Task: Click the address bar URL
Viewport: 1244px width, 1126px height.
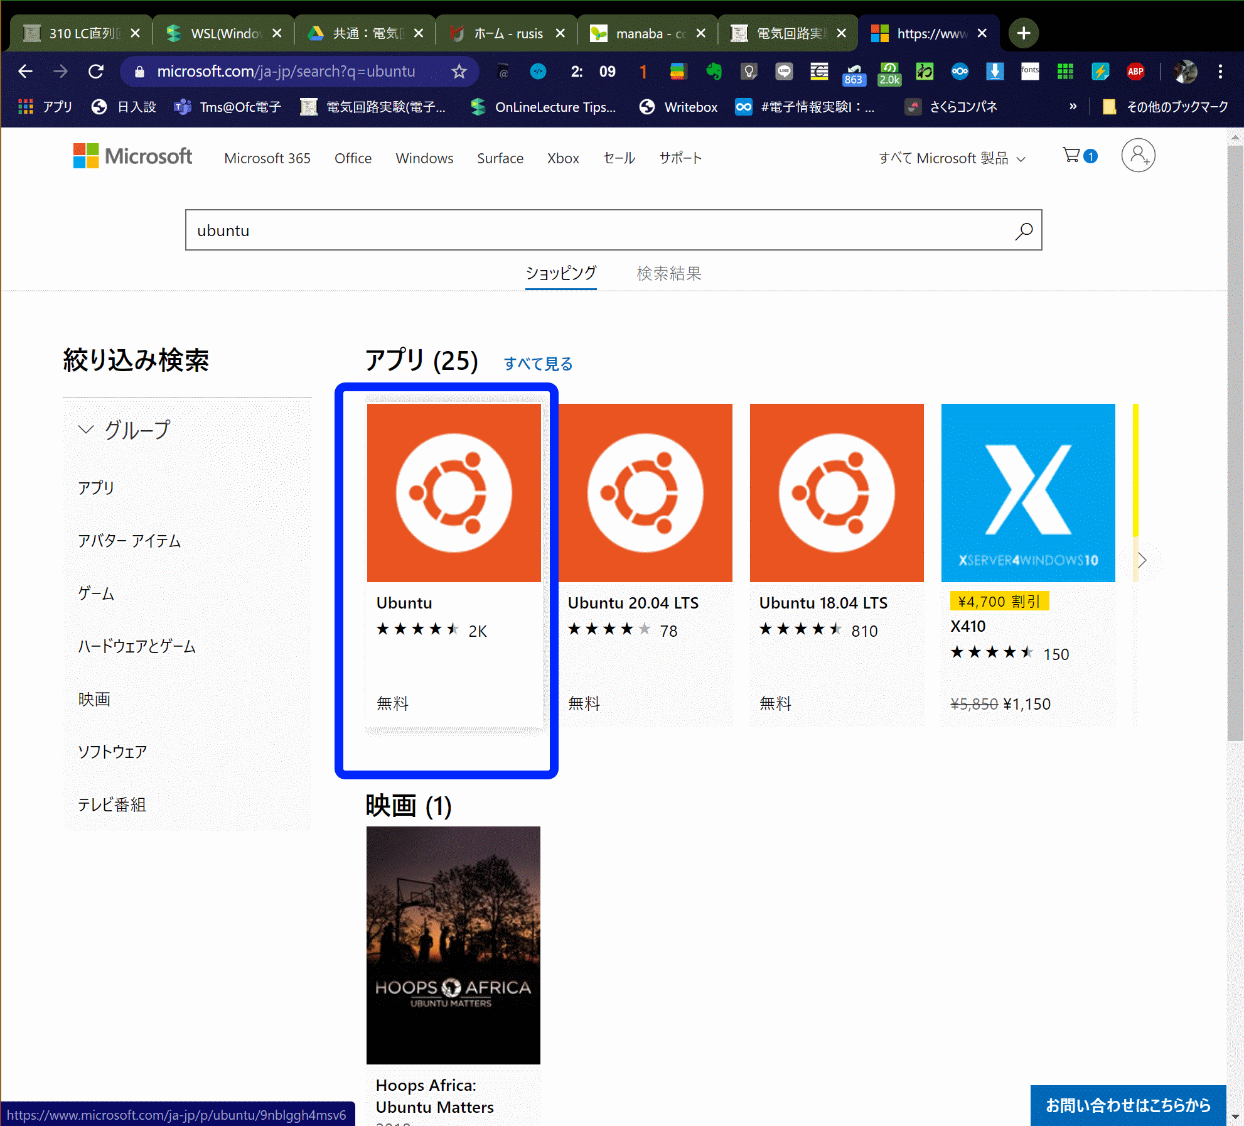Action: [x=286, y=72]
